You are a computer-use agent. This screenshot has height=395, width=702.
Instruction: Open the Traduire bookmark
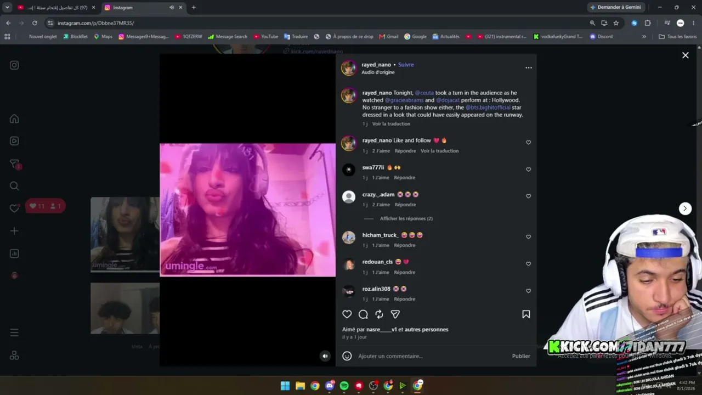click(296, 37)
